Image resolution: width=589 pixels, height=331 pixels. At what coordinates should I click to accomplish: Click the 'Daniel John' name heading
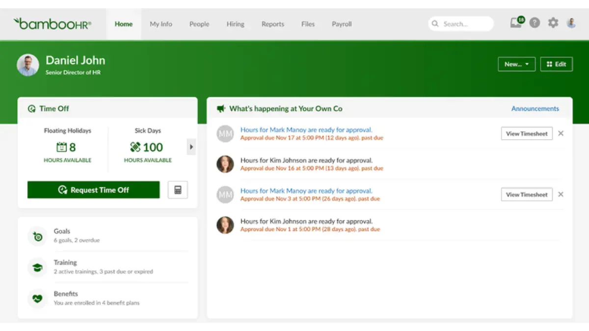76,60
